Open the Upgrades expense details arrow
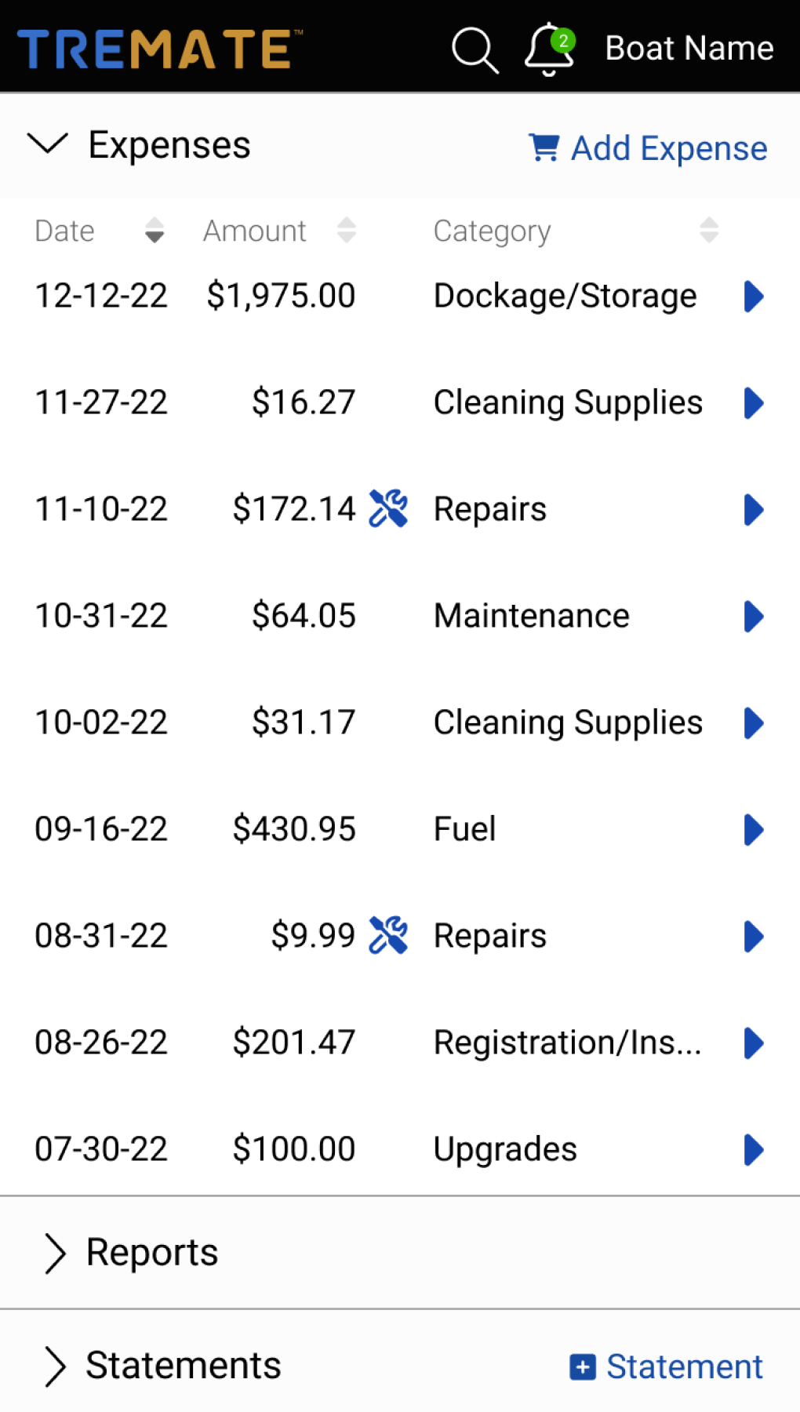Screen dimensions: 800x1412 click(x=753, y=1150)
